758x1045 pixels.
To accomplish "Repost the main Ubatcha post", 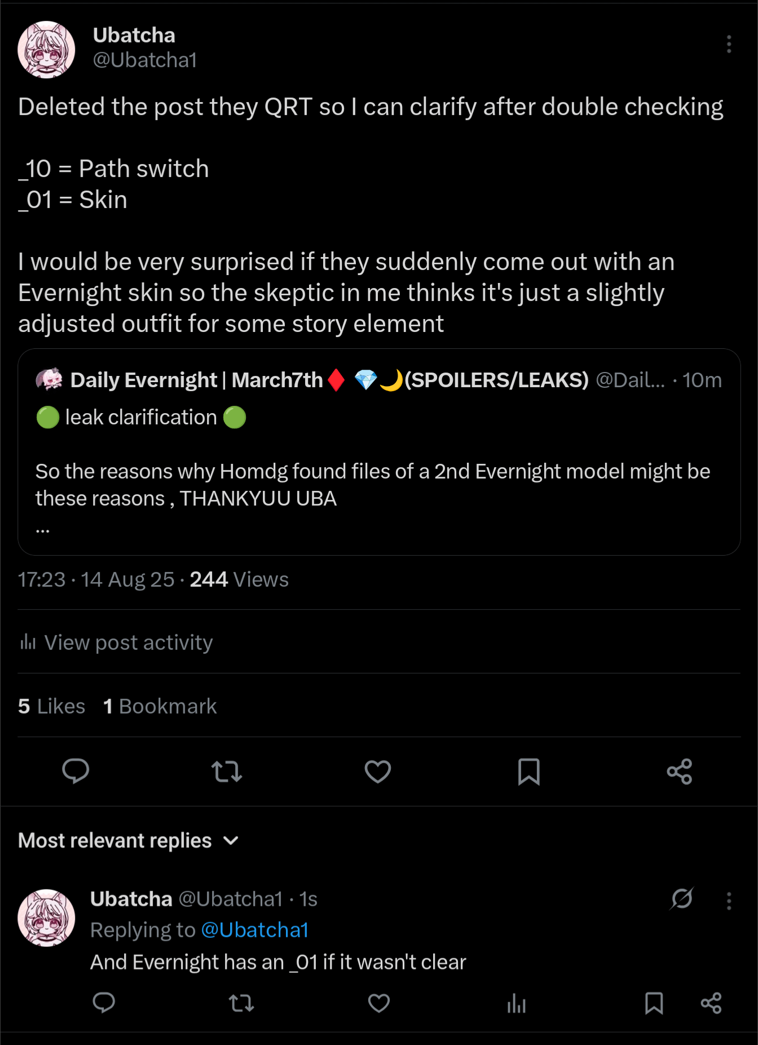I will pos(227,771).
